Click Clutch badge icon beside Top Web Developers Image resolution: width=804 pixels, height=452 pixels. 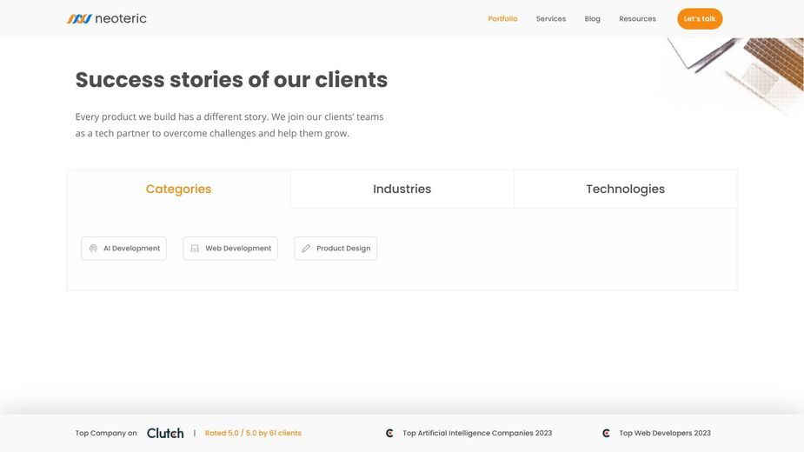pyautogui.click(x=606, y=433)
